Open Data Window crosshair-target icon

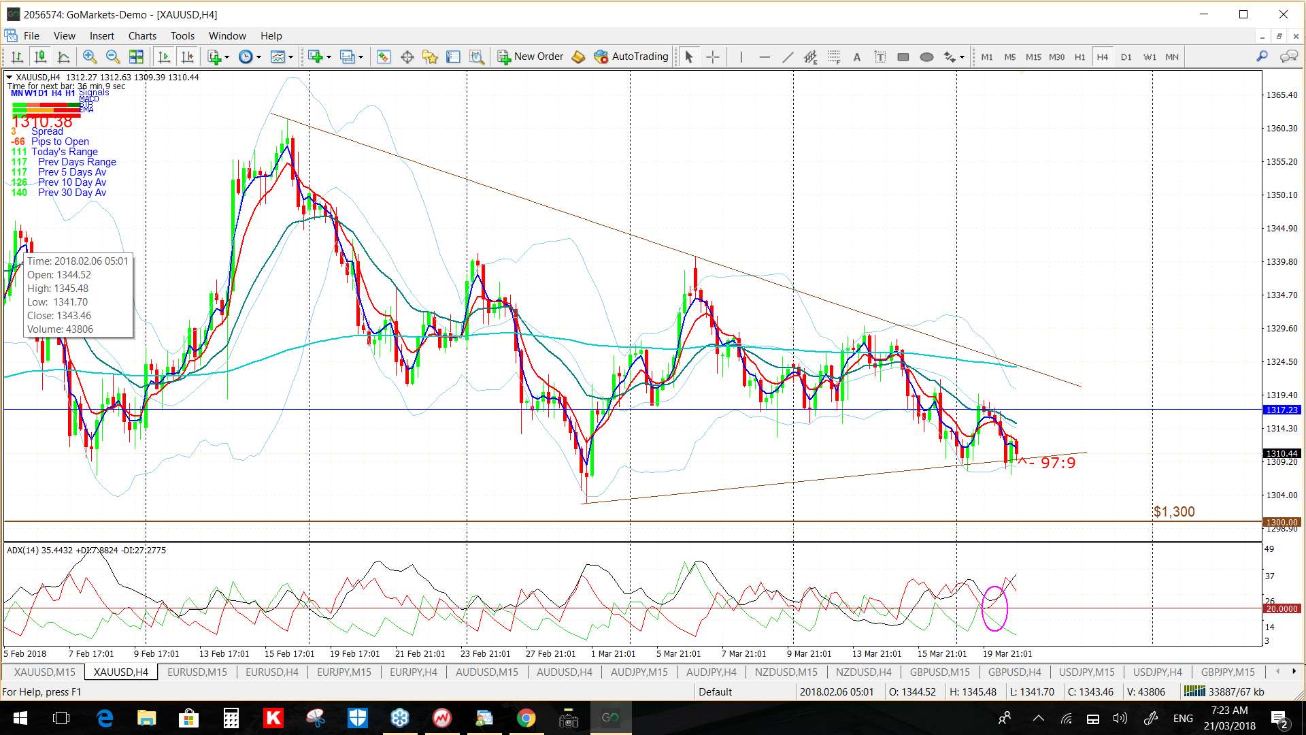click(x=407, y=57)
